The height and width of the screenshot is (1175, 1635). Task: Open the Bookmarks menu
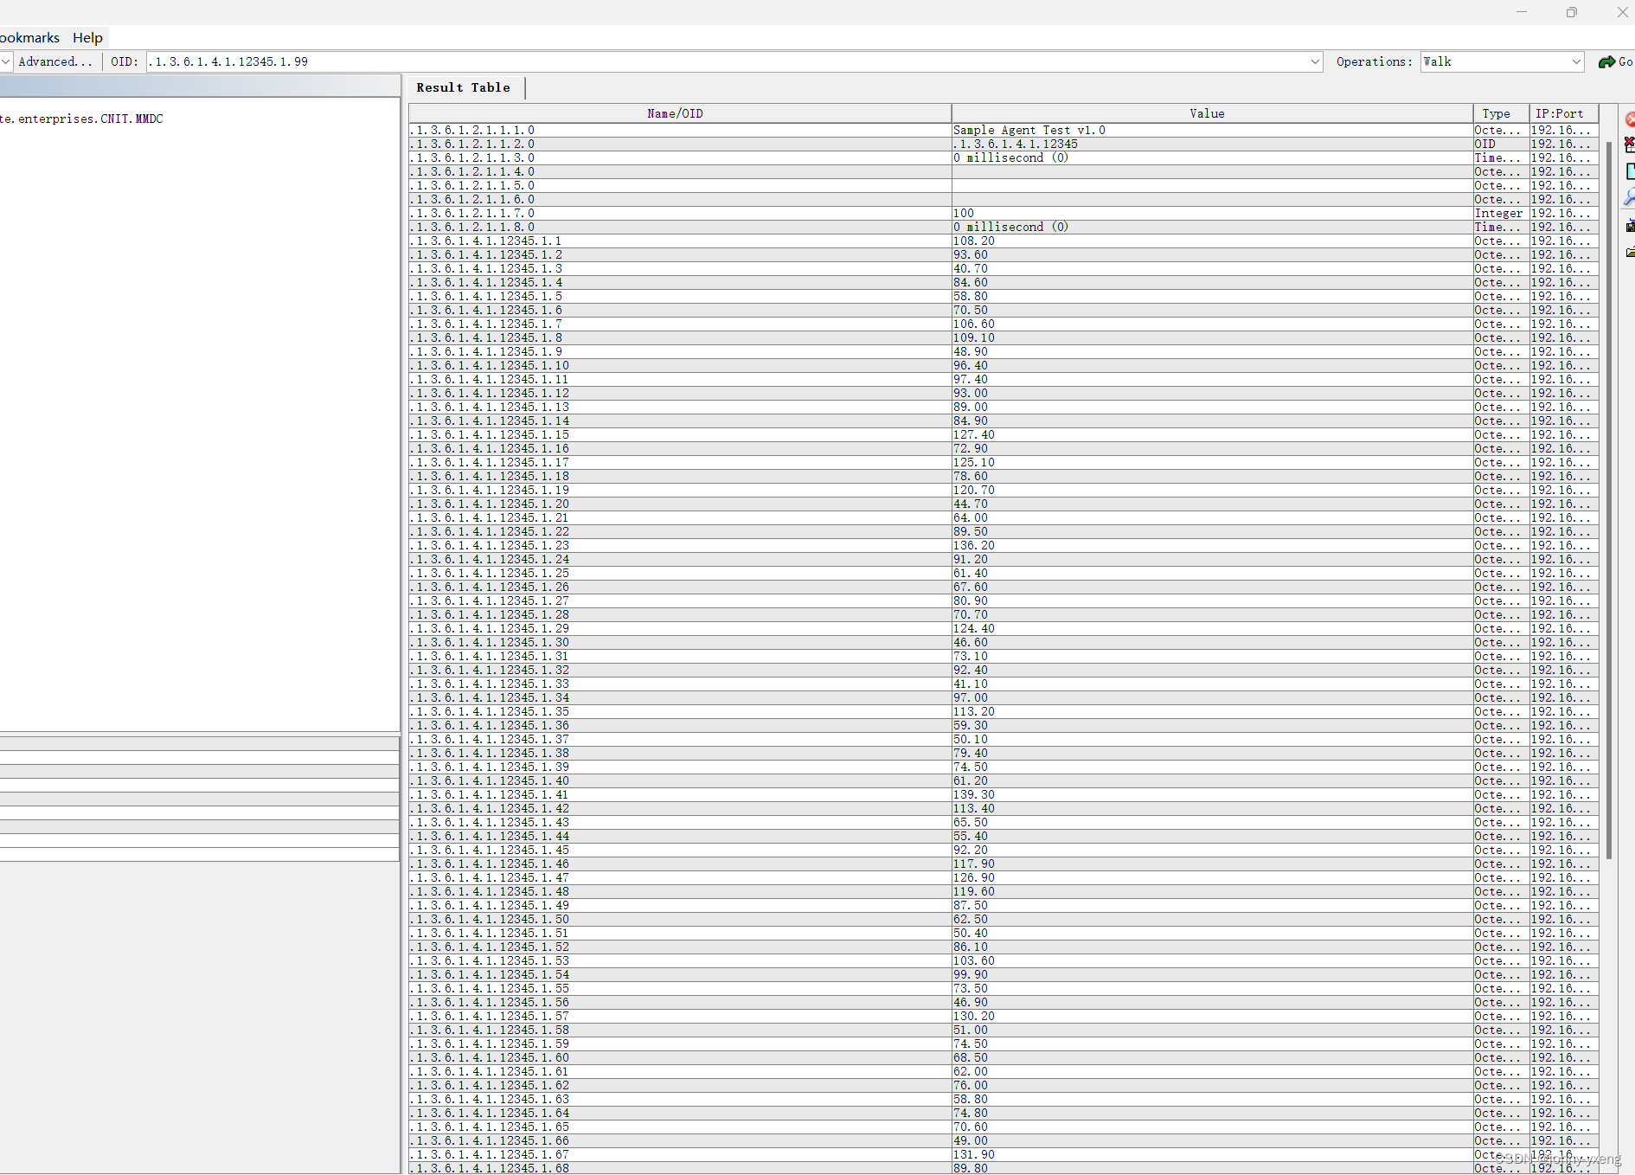[x=29, y=37]
